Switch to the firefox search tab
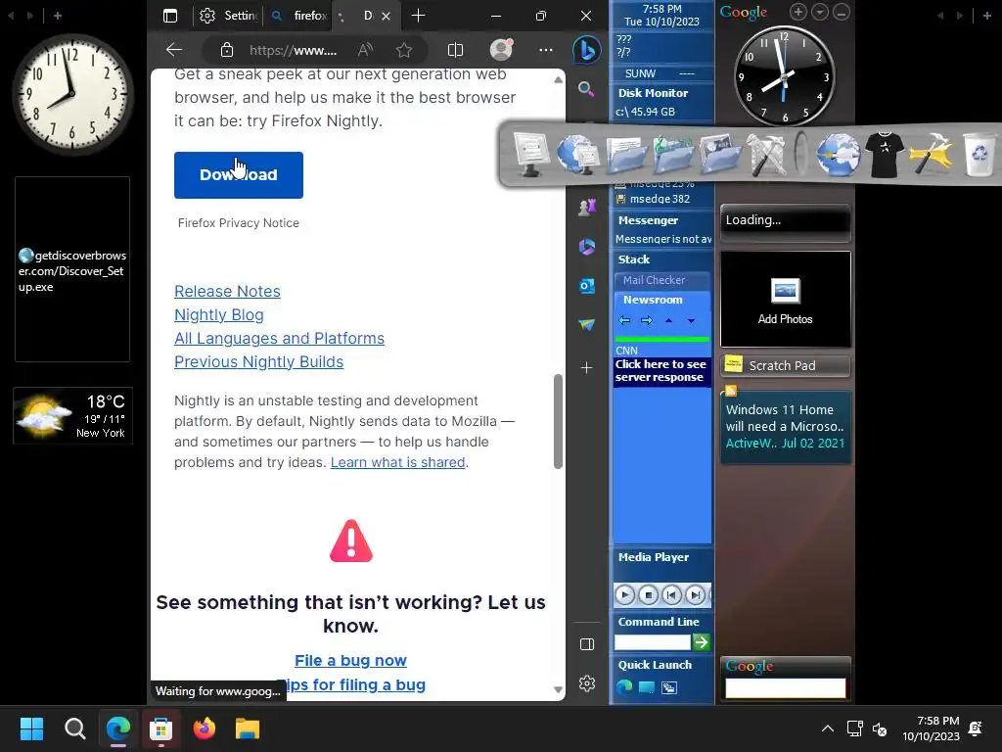The height and width of the screenshot is (752, 1002). [299, 16]
